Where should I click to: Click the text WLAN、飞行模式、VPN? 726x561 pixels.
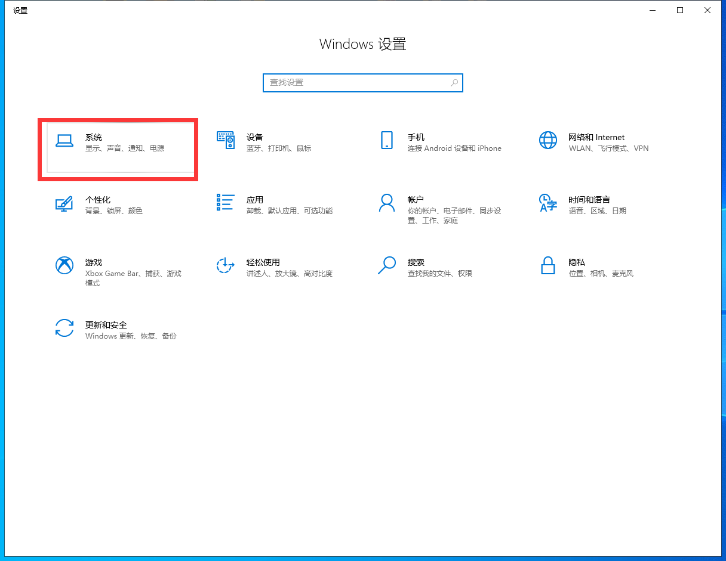pos(608,148)
